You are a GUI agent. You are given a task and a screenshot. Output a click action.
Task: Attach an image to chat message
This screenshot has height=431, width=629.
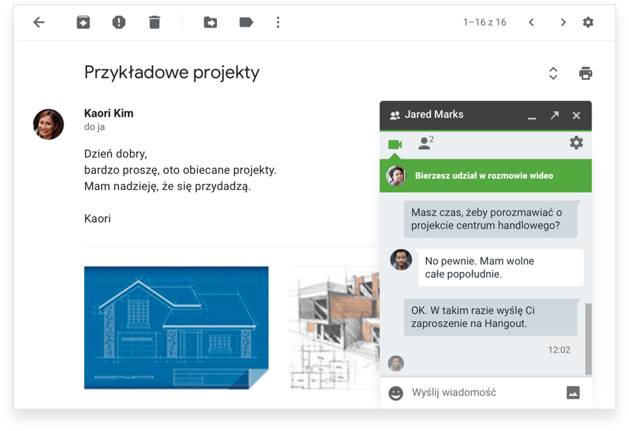(573, 393)
